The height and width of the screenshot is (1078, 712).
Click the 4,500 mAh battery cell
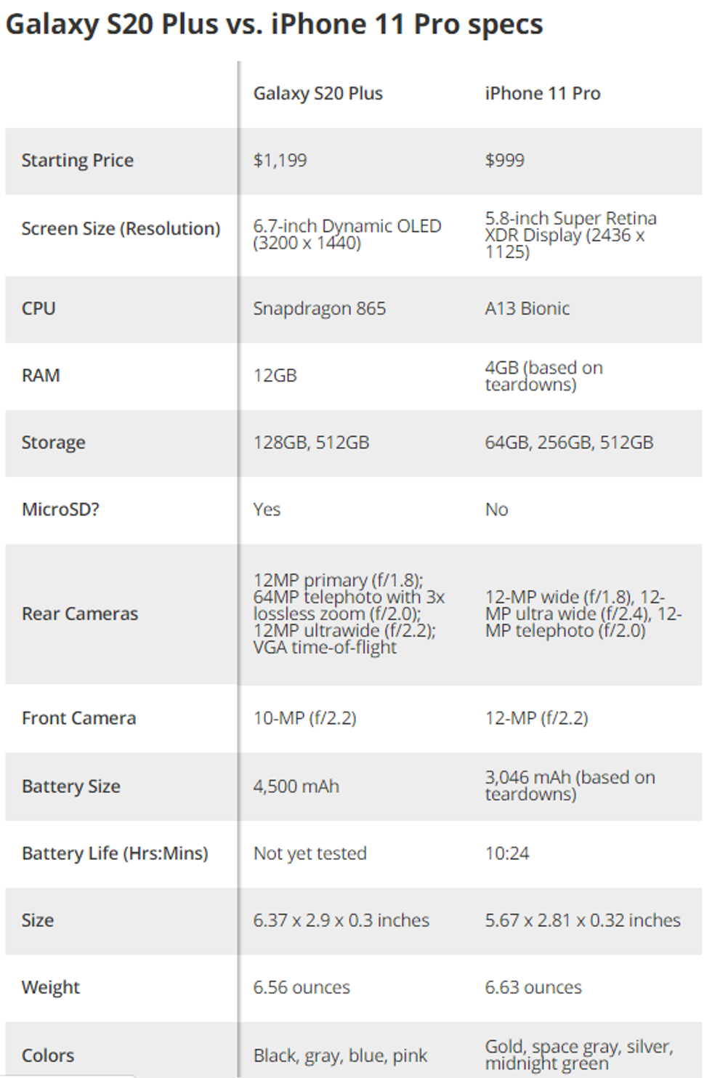coord(296,787)
